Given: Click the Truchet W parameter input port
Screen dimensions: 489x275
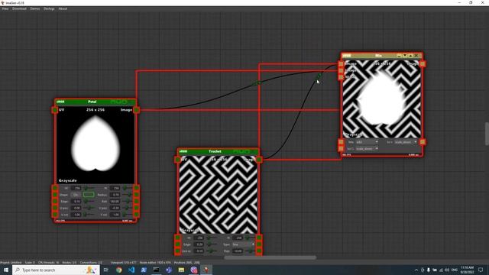Looking at the screenshot, I should (177, 238).
